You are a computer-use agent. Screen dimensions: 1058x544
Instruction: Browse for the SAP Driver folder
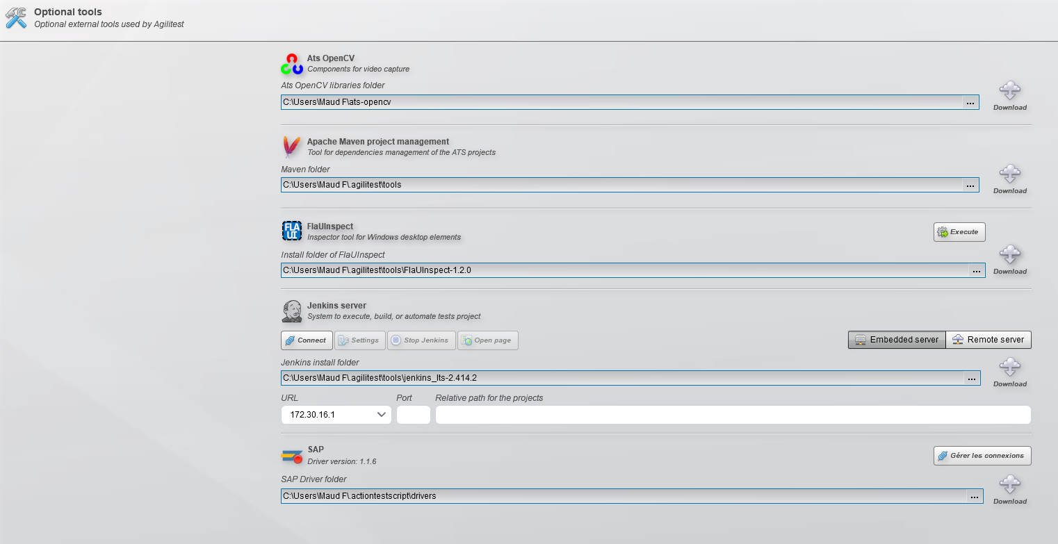pos(975,496)
